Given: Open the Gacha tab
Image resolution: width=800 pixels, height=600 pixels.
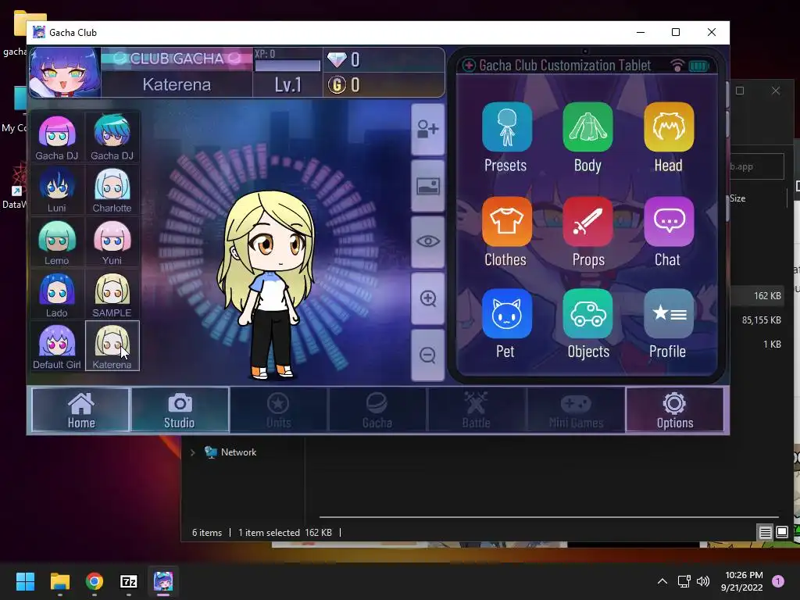Looking at the screenshot, I should coord(377,409).
